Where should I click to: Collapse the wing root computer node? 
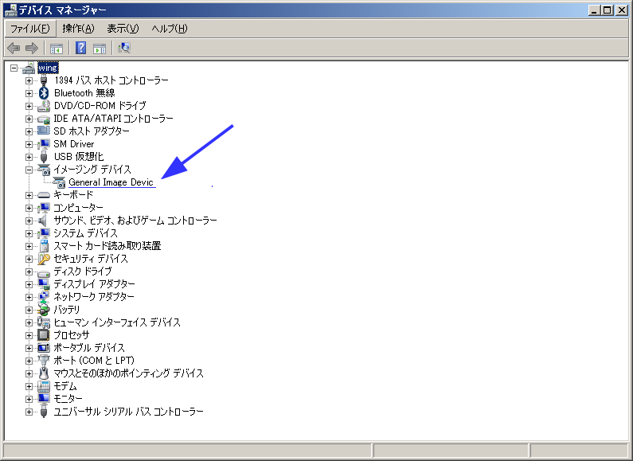pyautogui.click(x=14, y=68)
